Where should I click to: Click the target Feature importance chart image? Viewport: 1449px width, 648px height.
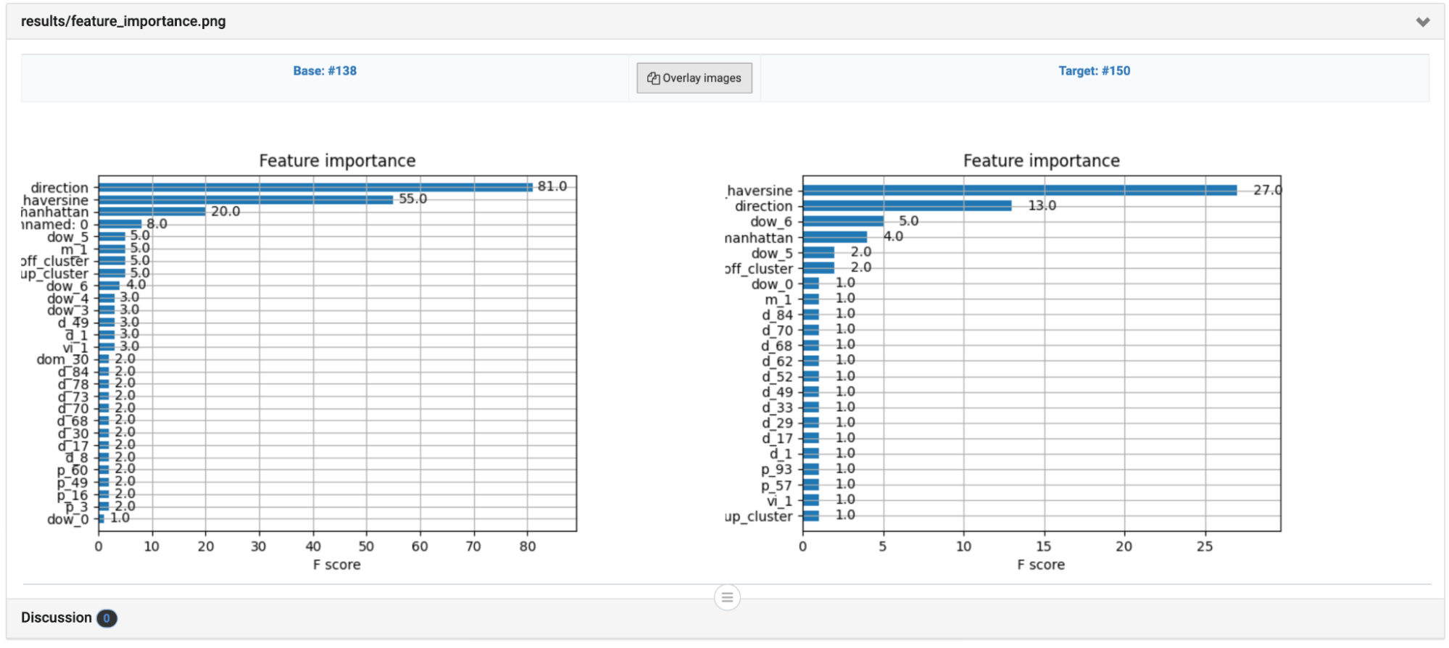tap(1004, 362)
